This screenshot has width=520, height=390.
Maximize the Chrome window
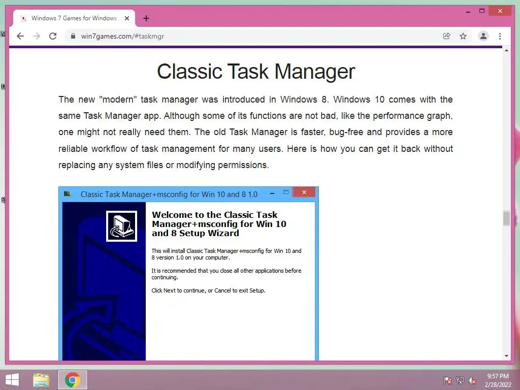(x=482, y=11)
